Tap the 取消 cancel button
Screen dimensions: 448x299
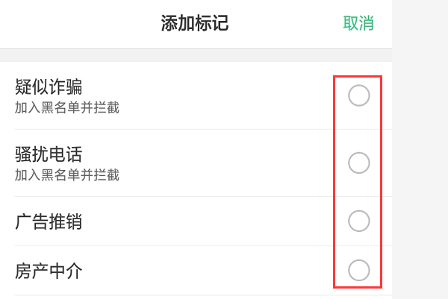[358, 23]
